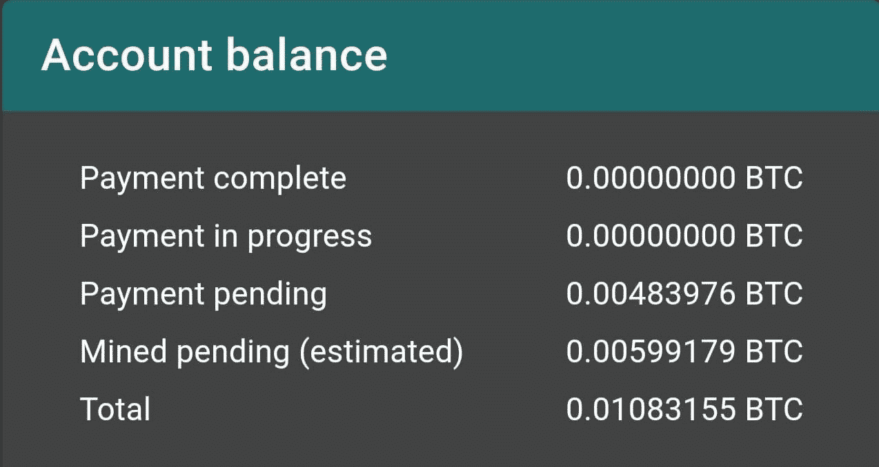Click the BTC unit in Payment complete row
This screenshot has width=879, height=467.
(774, 178)
